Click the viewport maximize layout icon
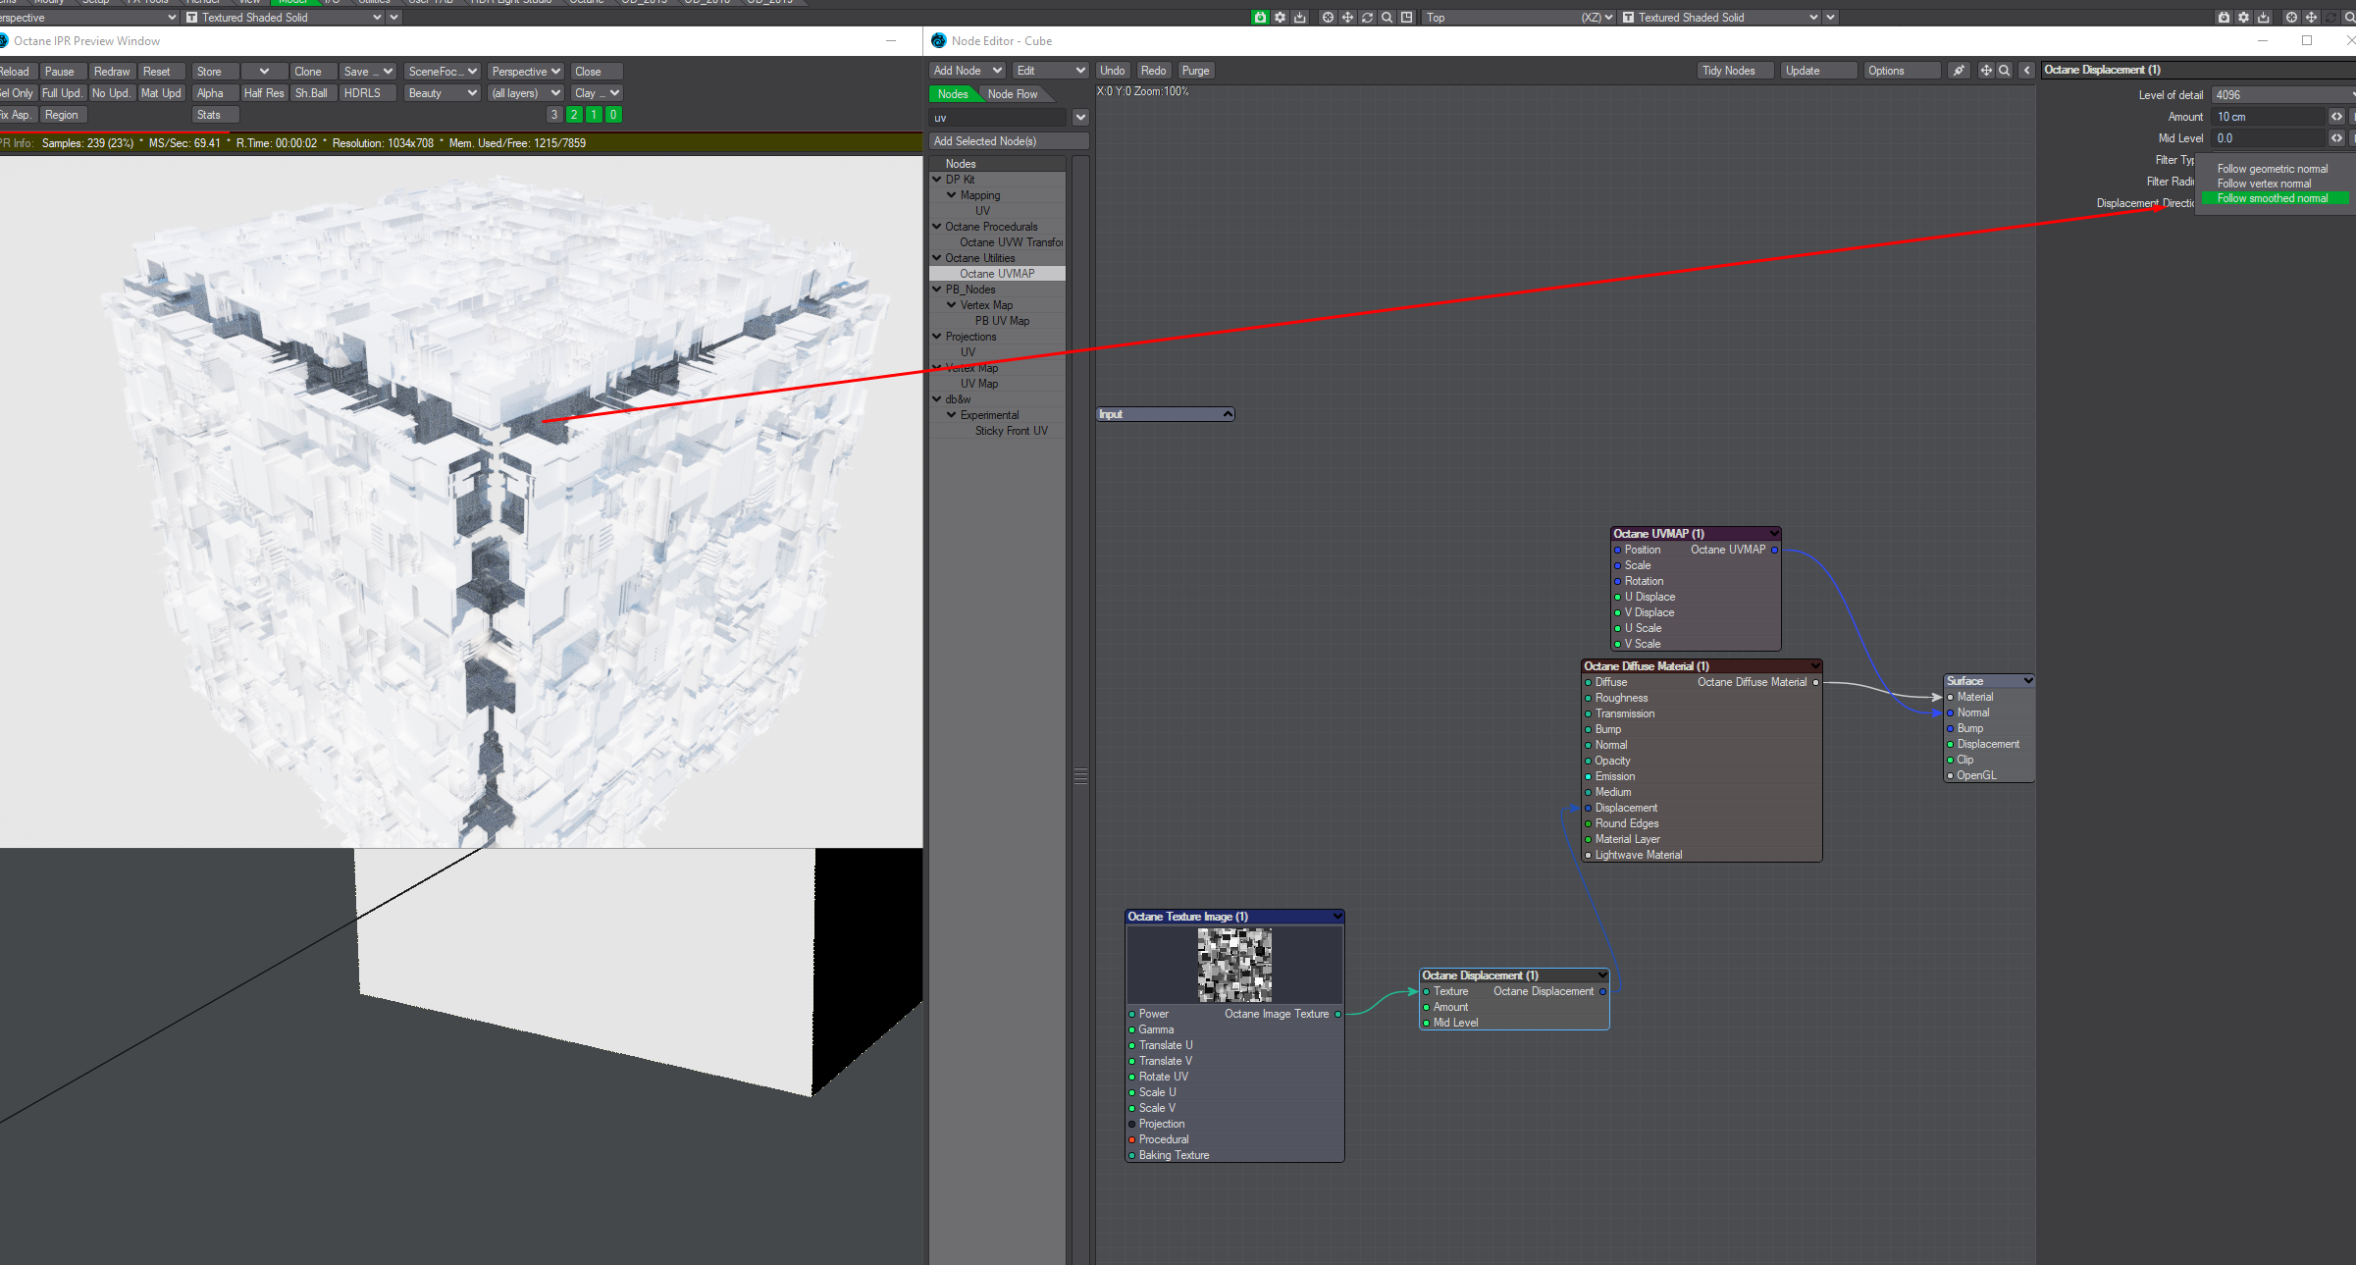Screen dimensions: 2356x1265 point(1406,18)
